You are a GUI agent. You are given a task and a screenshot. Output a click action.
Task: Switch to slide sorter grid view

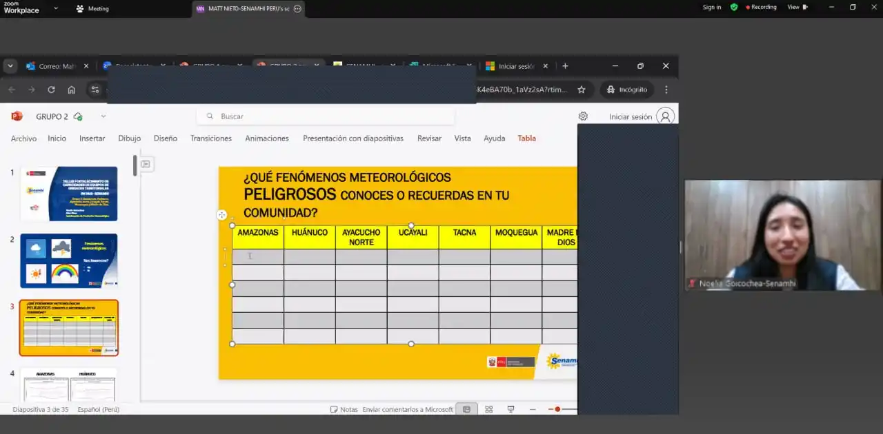[488, 409]
